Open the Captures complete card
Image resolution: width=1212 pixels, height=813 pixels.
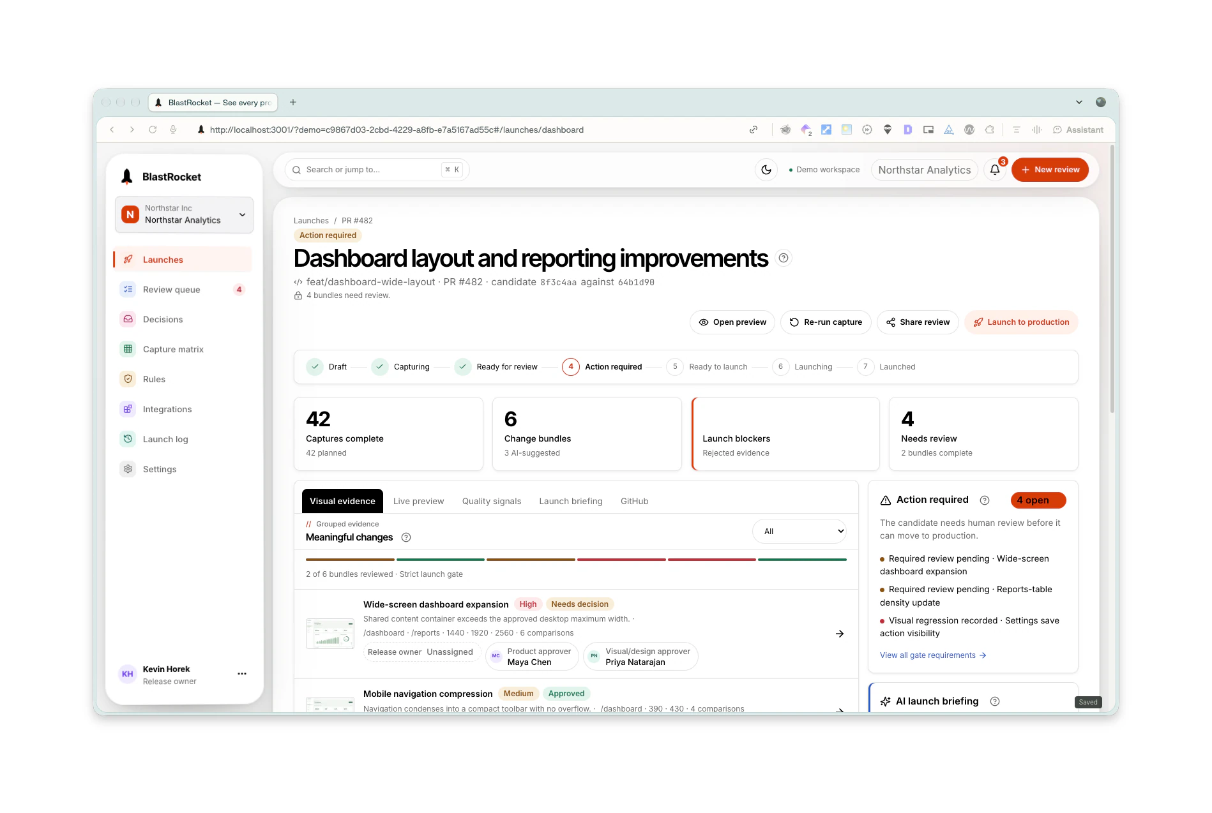pyautogui.click(x=388, y=434)
